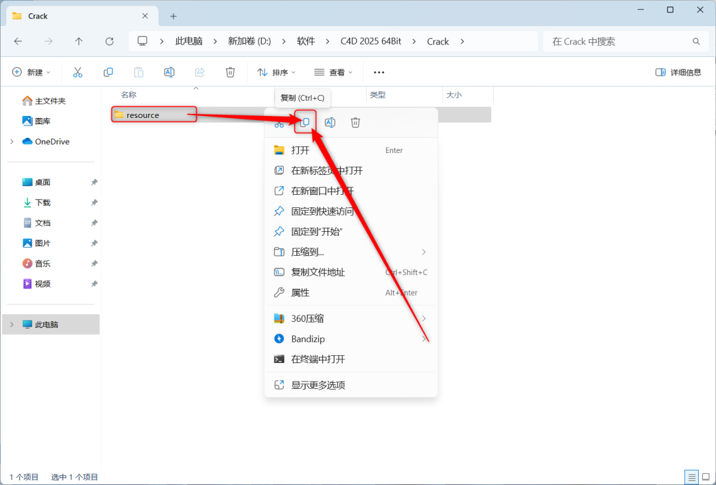Viewport: 716px width, 485px height.
Task: Choose 在终端中打开 menu entry
Action: point(351,359)
